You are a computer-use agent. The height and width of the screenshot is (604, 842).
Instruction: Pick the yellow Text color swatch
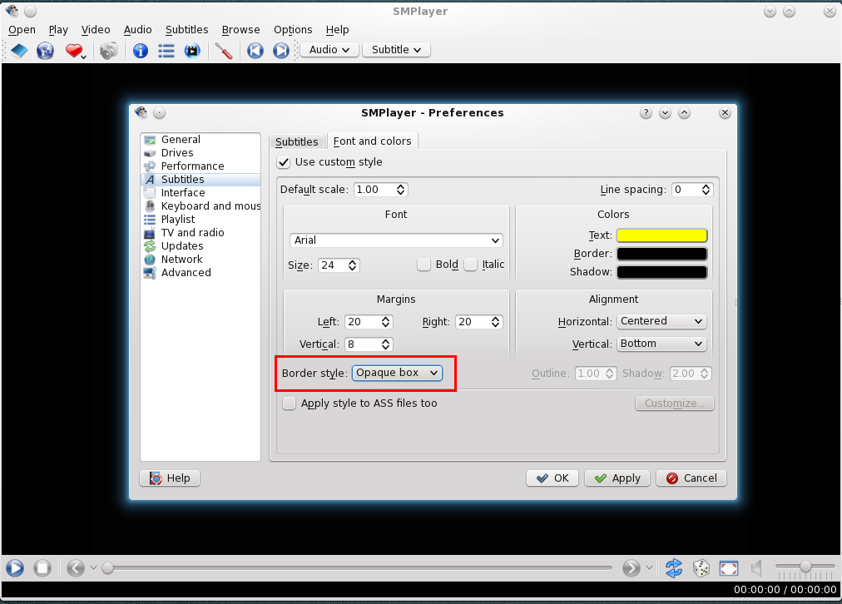coord(661,235)
